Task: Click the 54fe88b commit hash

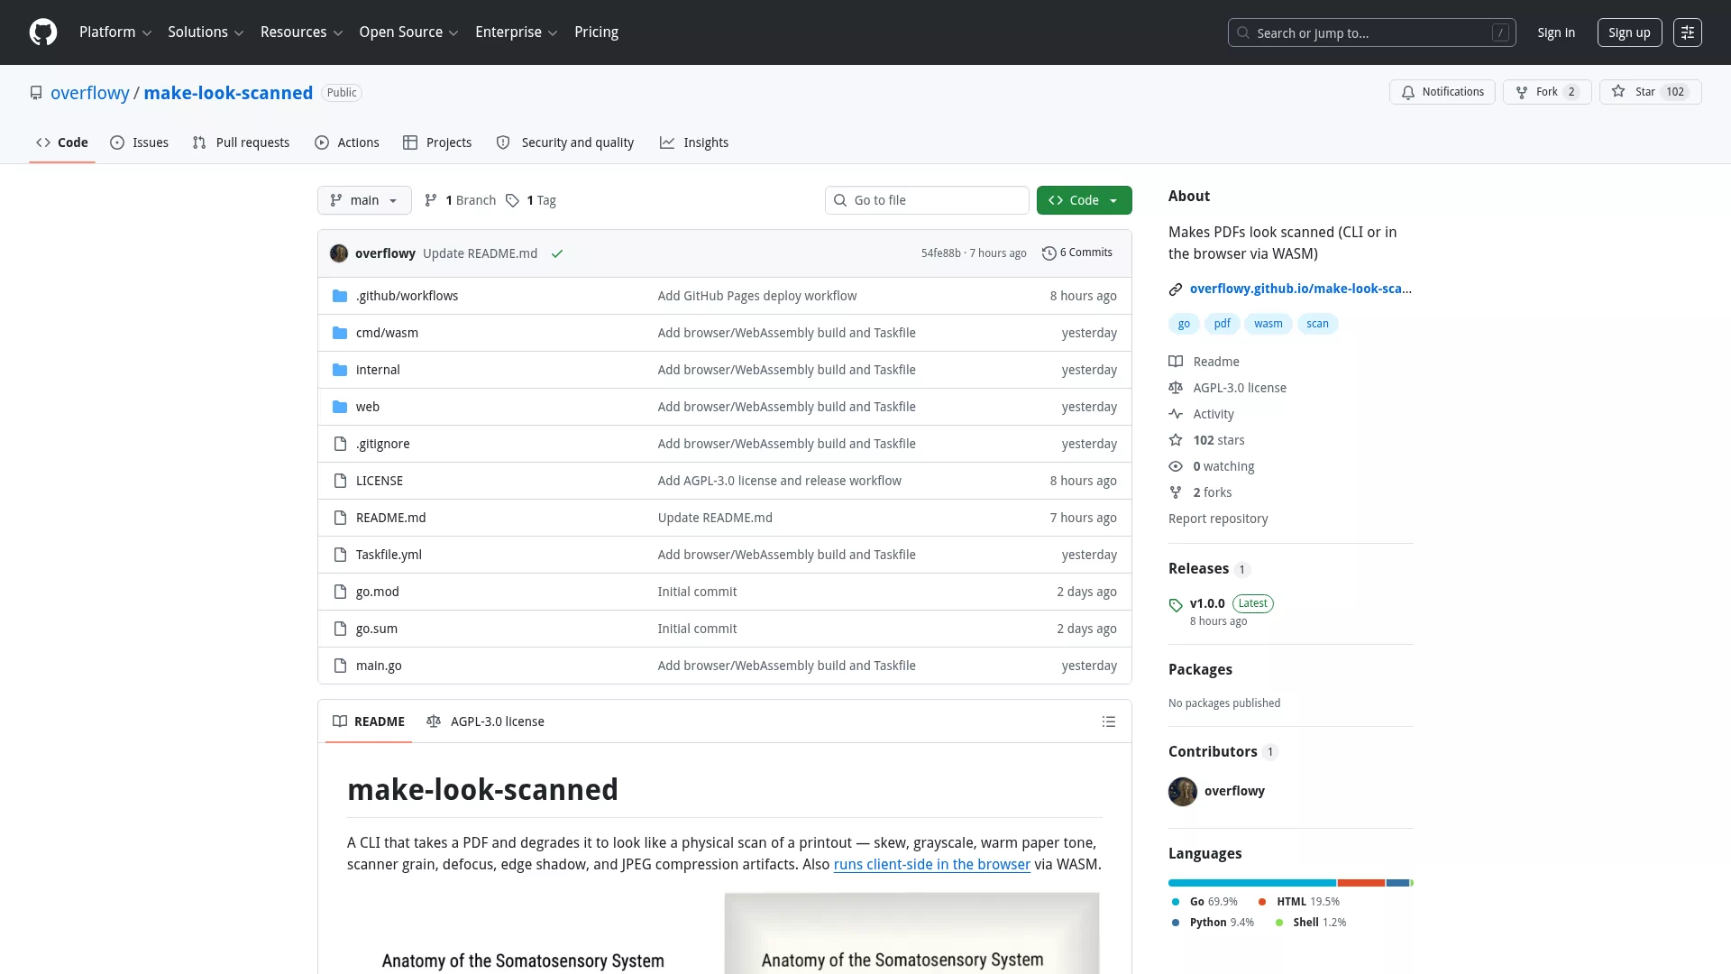Action: (940, 253)
